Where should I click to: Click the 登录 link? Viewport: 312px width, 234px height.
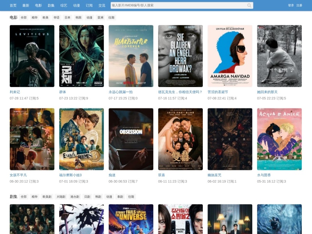click(291, 5)
